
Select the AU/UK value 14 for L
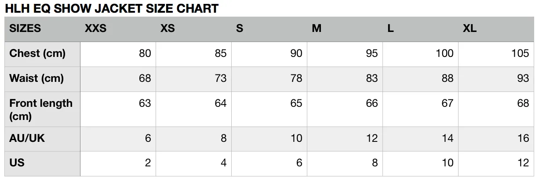click(448, 138)
